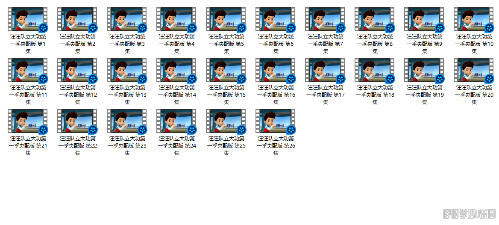
Task: Select the video thumbnail for 第12集
Action: 78,70
